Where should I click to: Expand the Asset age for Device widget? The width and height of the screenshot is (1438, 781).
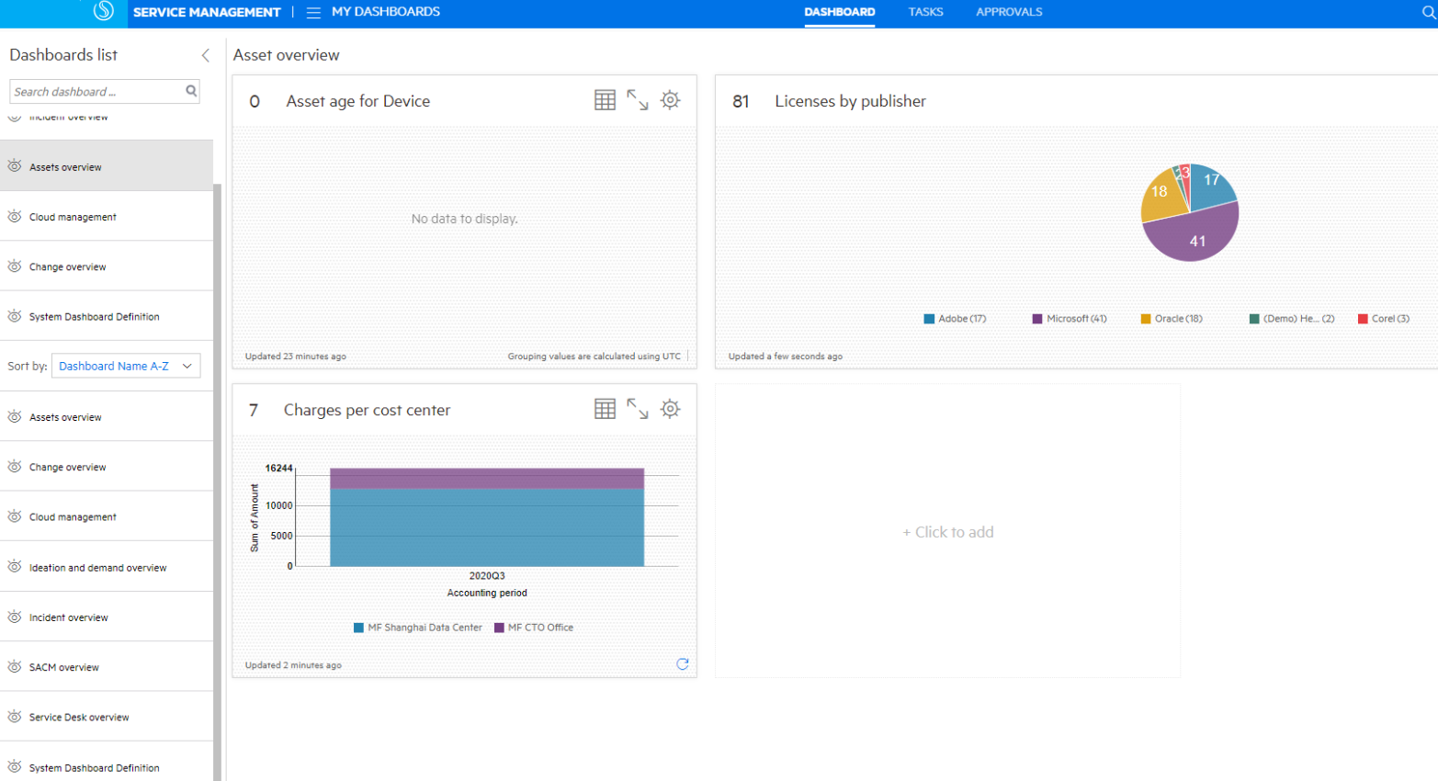[x=640, y=99]
